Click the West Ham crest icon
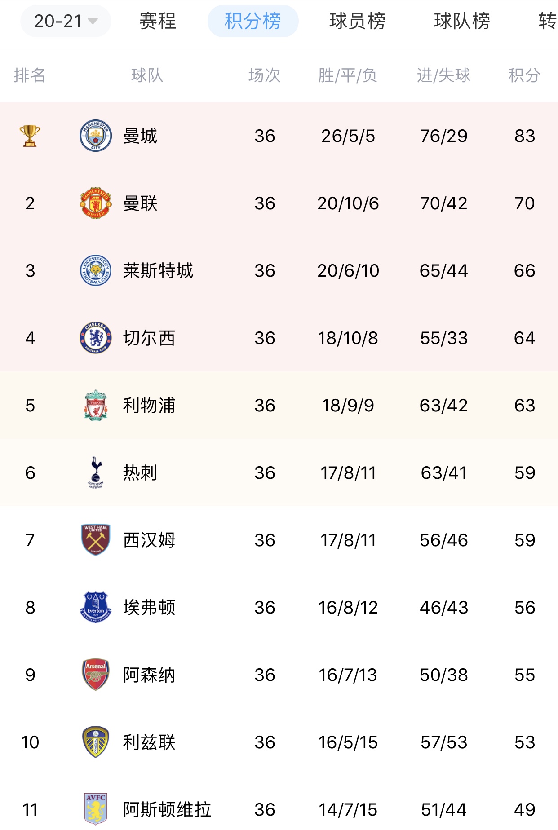 point(96,540)
